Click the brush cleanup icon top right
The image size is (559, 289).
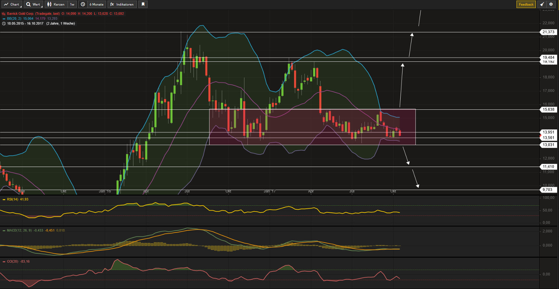tap(542, 4)
